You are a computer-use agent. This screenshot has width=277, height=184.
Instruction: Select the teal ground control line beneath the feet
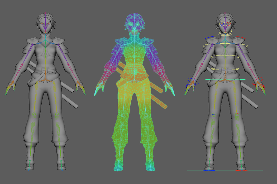click(225, 171)
